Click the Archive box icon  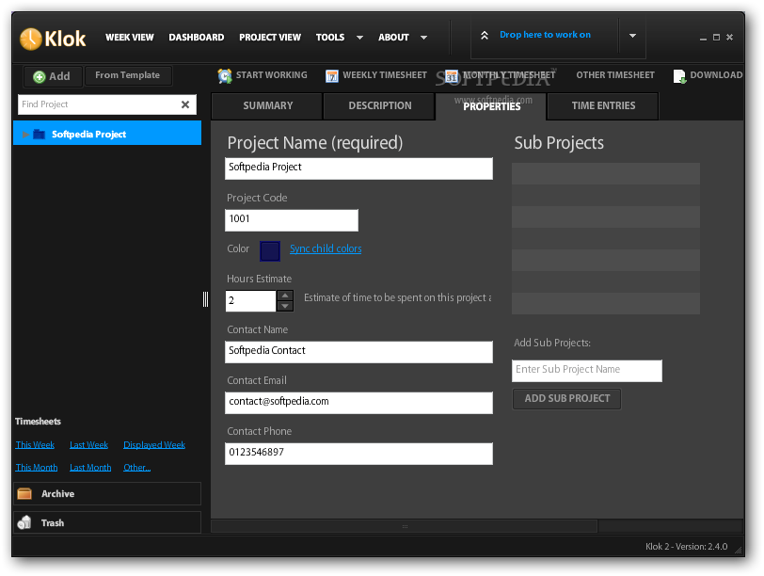(24, 493)
